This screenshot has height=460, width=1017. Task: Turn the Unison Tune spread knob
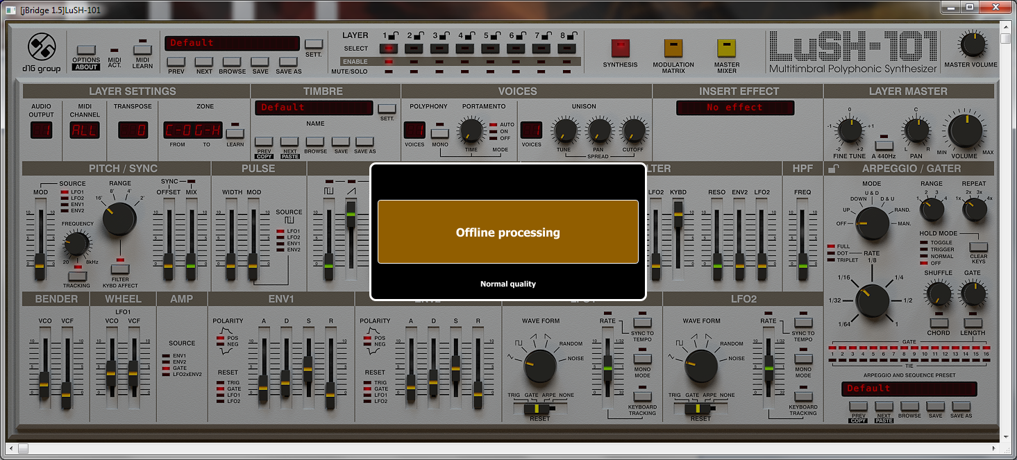(564, 131)
